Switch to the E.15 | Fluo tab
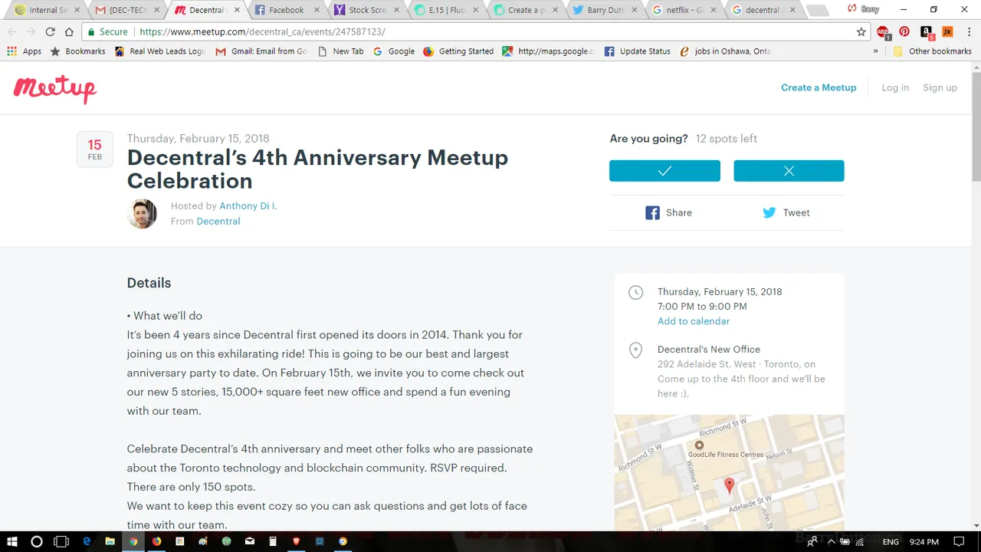The image size is (981, 552). click(445, 10)
